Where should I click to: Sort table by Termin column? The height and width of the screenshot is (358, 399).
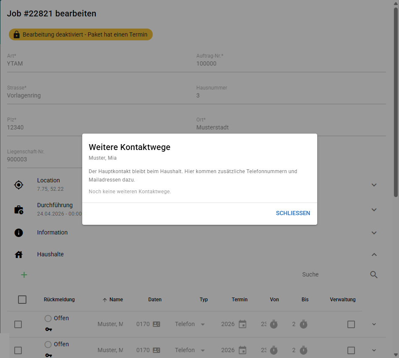coord(240,300)
